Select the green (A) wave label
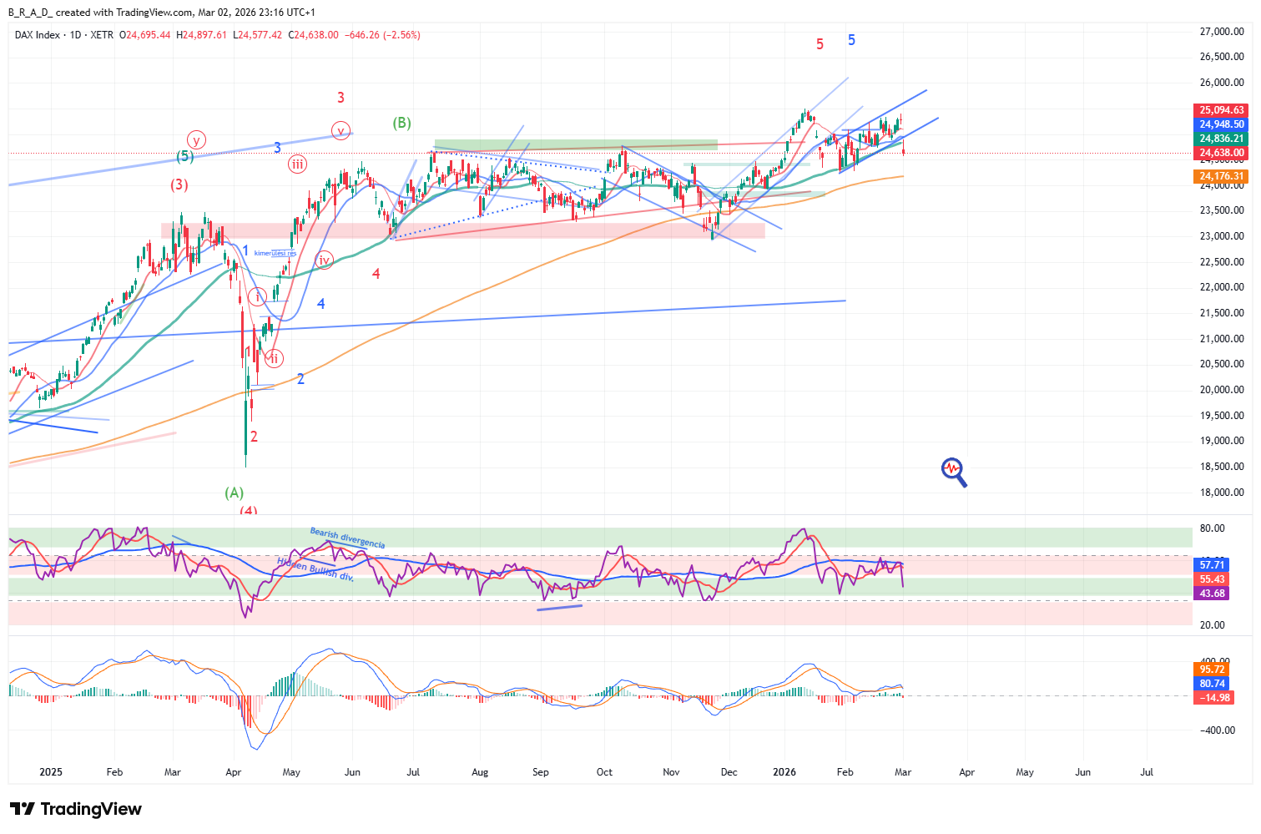Image resolution: width=1261 pixels, height=834 pixels. pyautogui.click(x=234, y=493)
